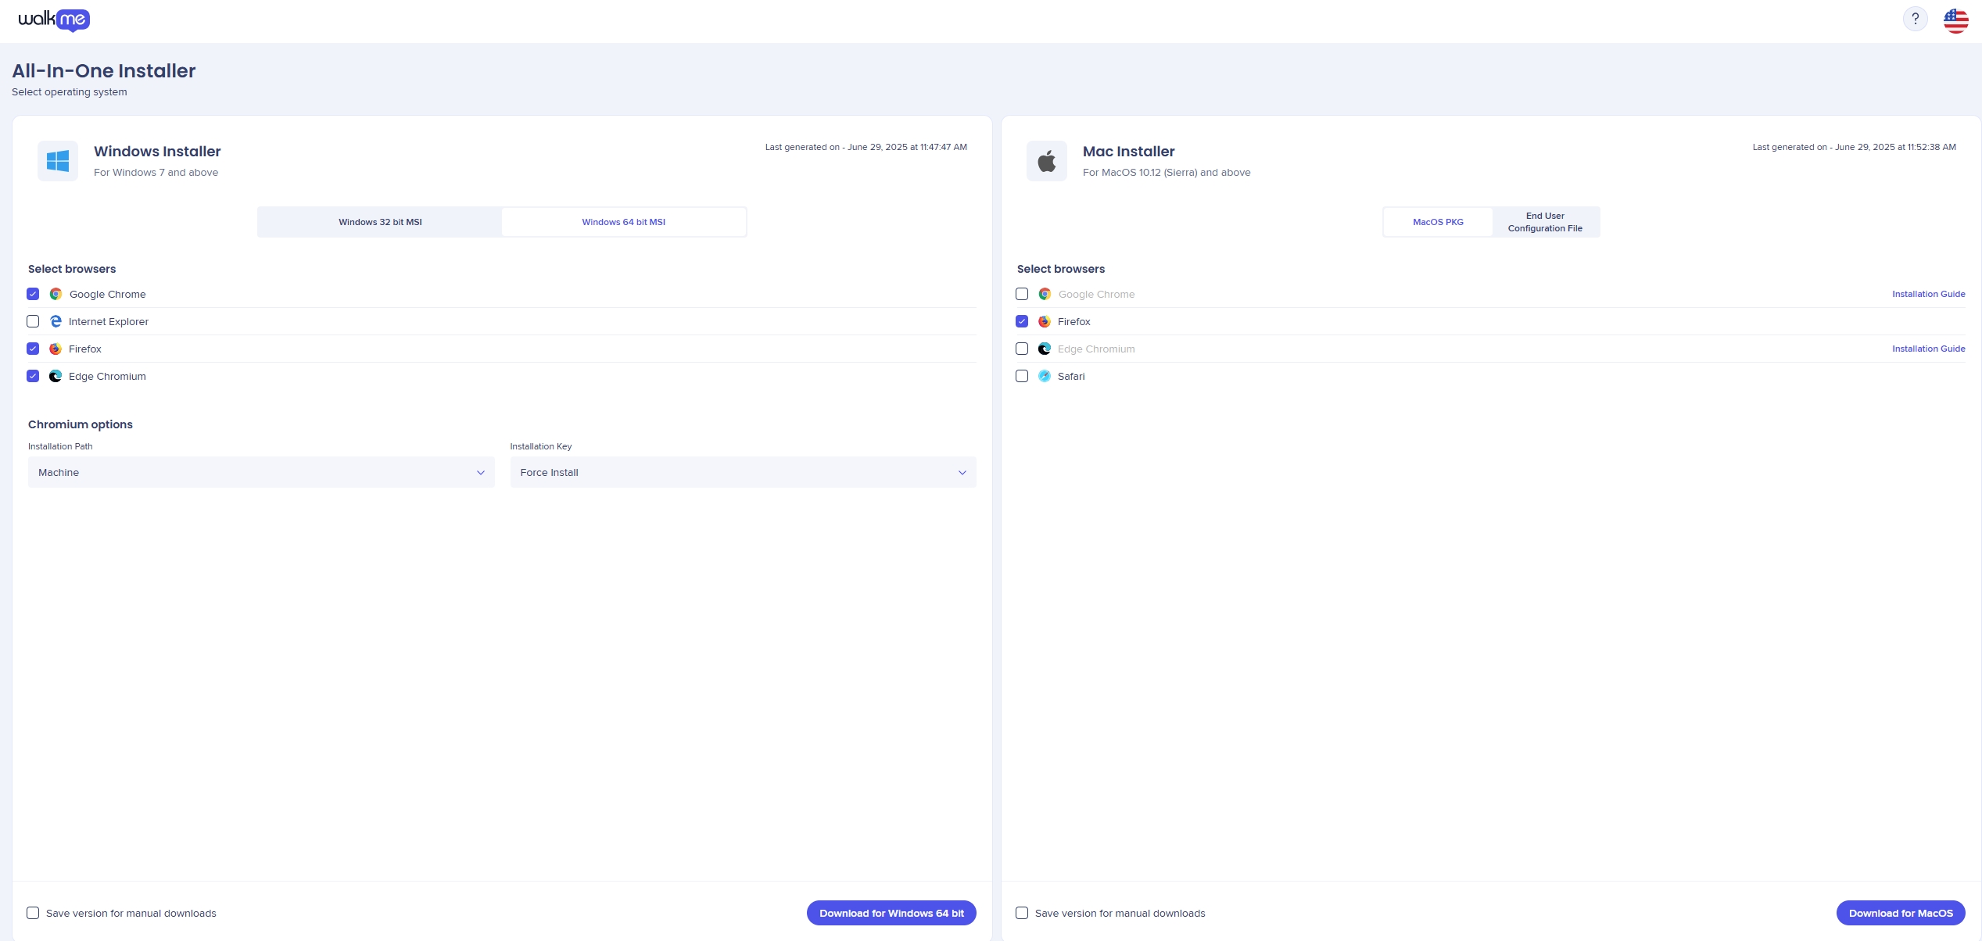The image size is (1982, 941).
Task: Click Download for Windows 64 bit button
Action: tap(891, 913)
